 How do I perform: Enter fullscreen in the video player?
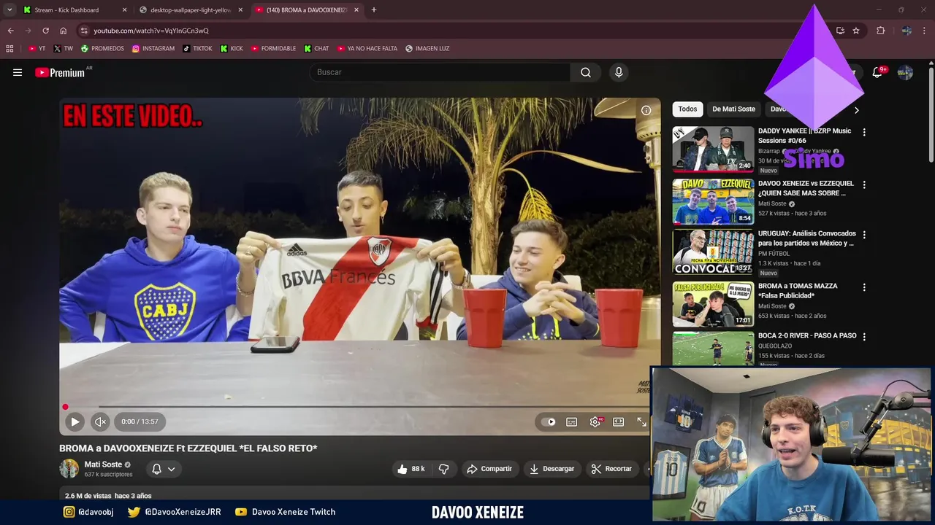point(641,421)
